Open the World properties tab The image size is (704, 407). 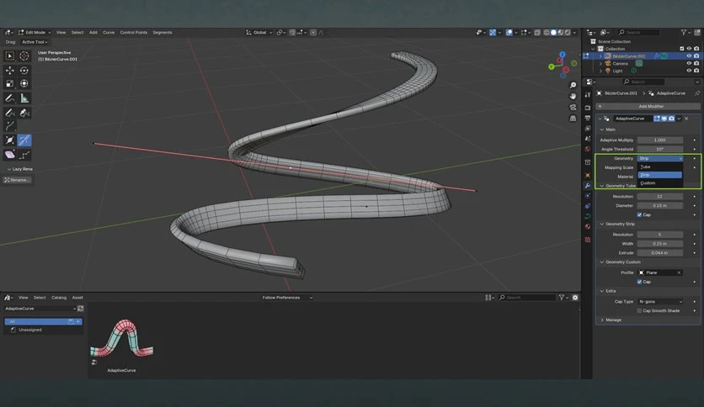click(588, 149)
